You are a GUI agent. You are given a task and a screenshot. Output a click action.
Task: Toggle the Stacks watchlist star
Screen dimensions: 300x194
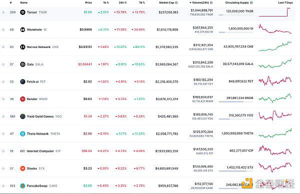coord(3,168)
